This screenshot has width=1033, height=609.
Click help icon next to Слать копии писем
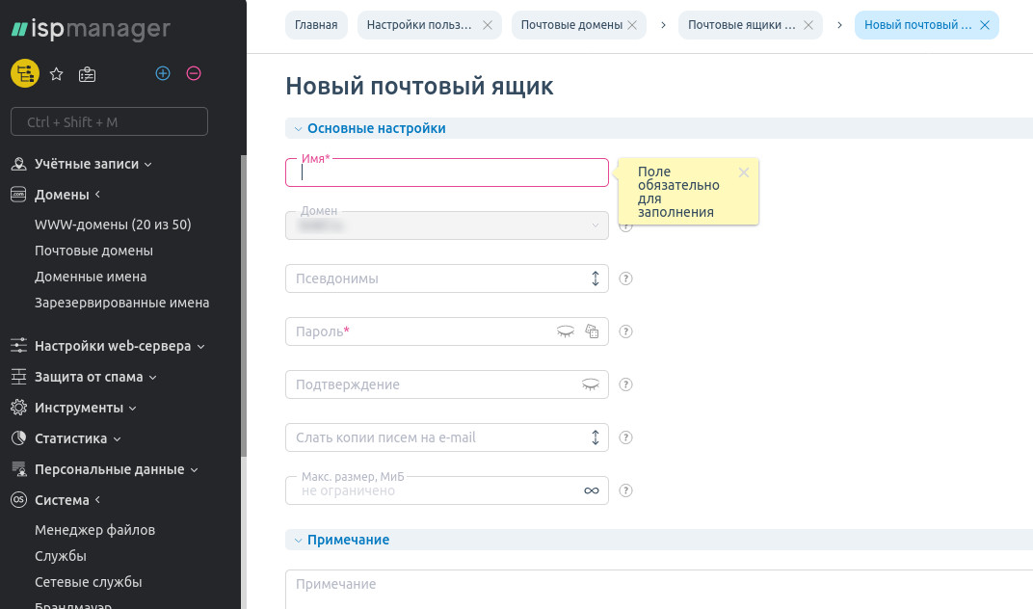(x=625, y=437)
